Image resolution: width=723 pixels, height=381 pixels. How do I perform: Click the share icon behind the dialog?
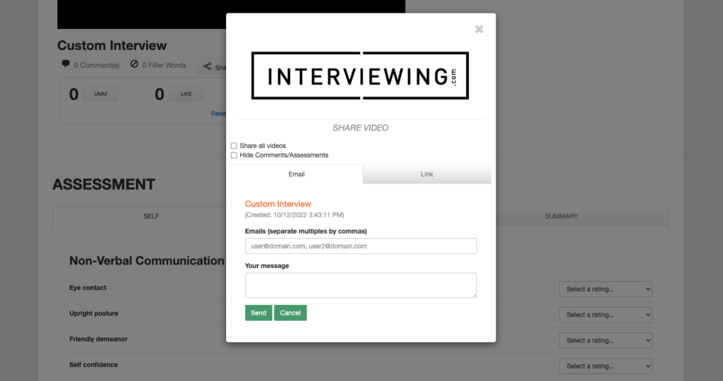click(208, 66)
